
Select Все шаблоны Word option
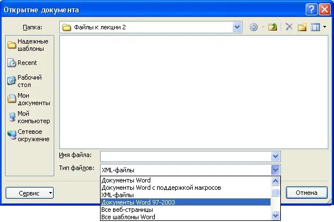pos(185,217)
